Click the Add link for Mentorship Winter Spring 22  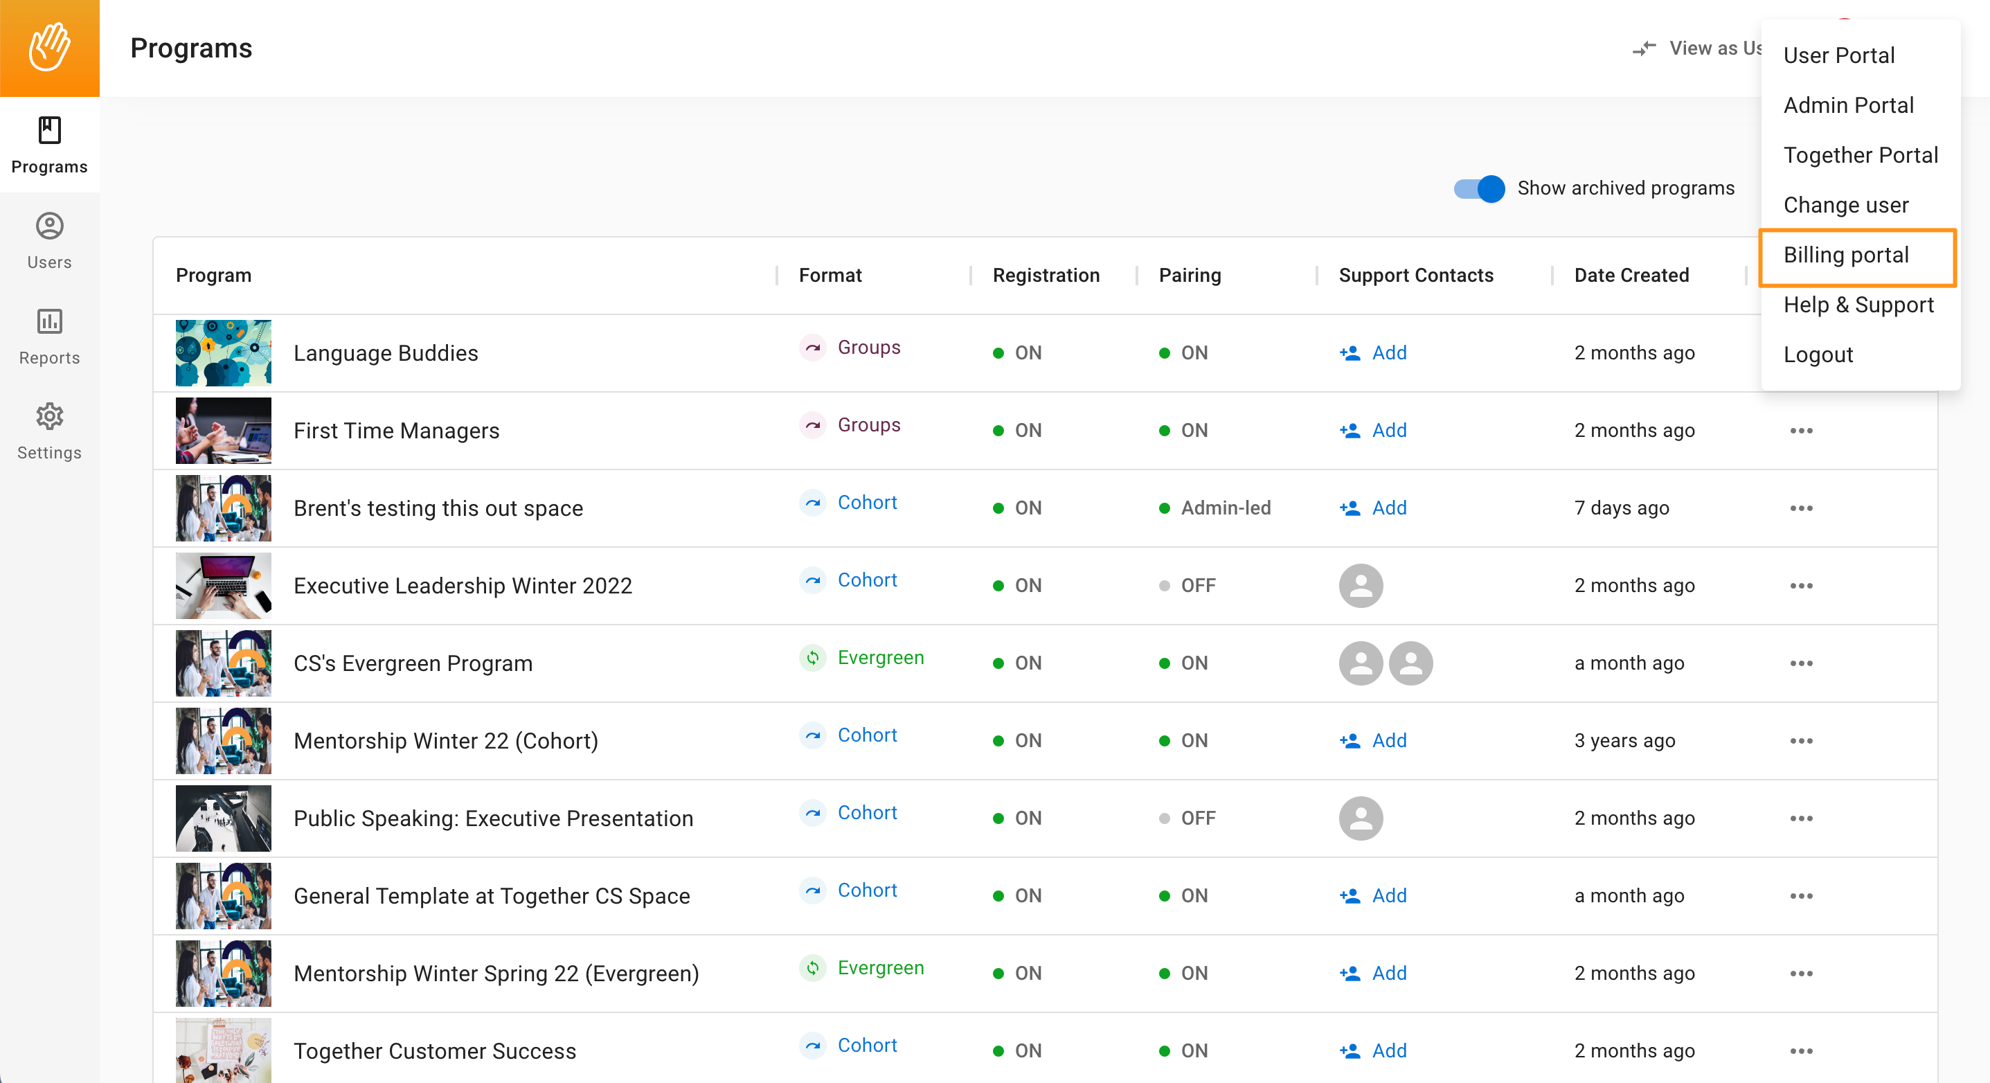[x=1388, y=974]
